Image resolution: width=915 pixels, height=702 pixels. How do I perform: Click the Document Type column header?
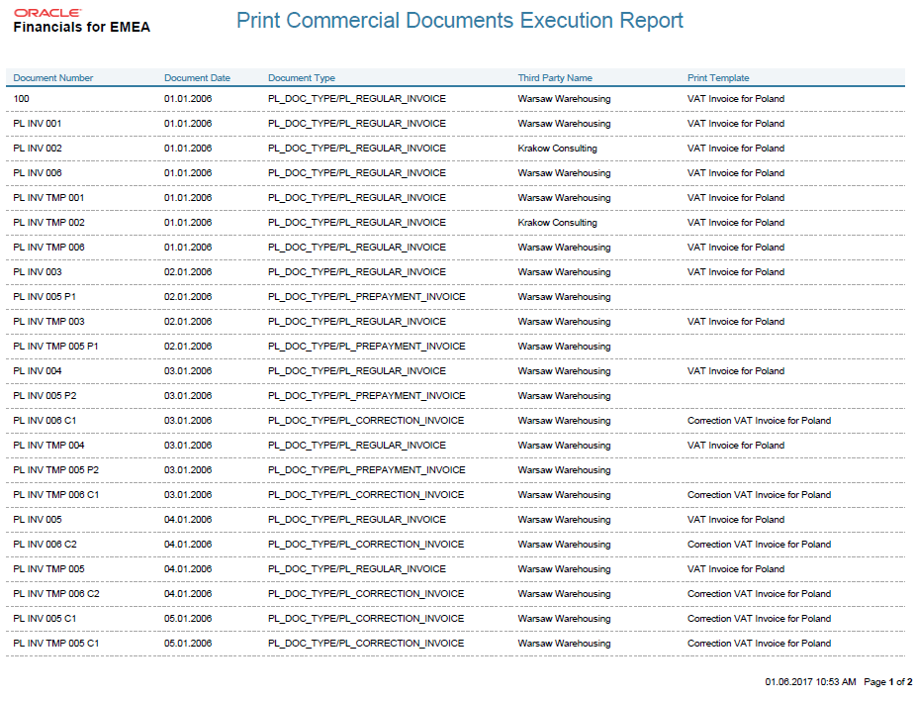302,78
